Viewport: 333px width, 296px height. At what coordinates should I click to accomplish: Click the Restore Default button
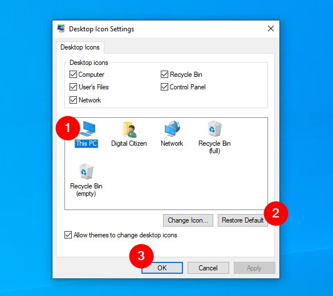tap(242, 220)
